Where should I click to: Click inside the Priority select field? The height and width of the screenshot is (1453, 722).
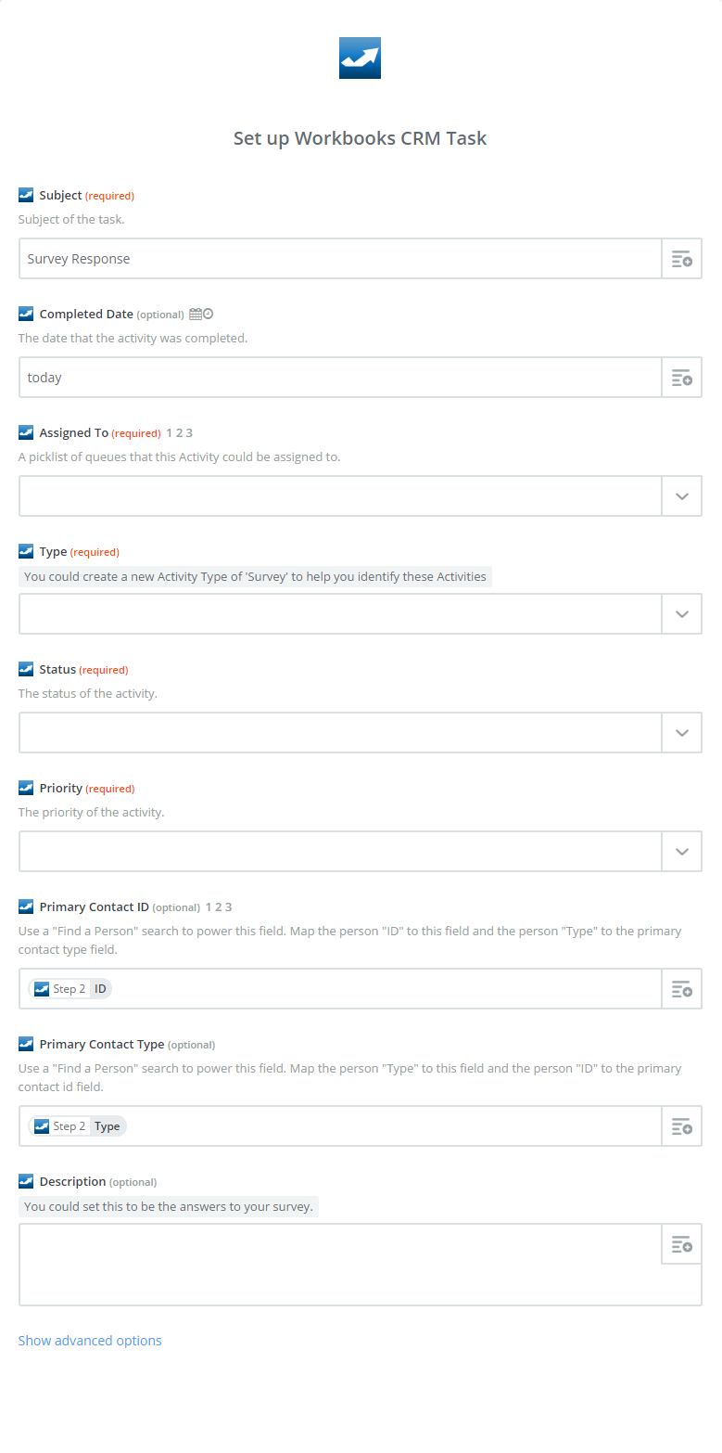(340, 852)
